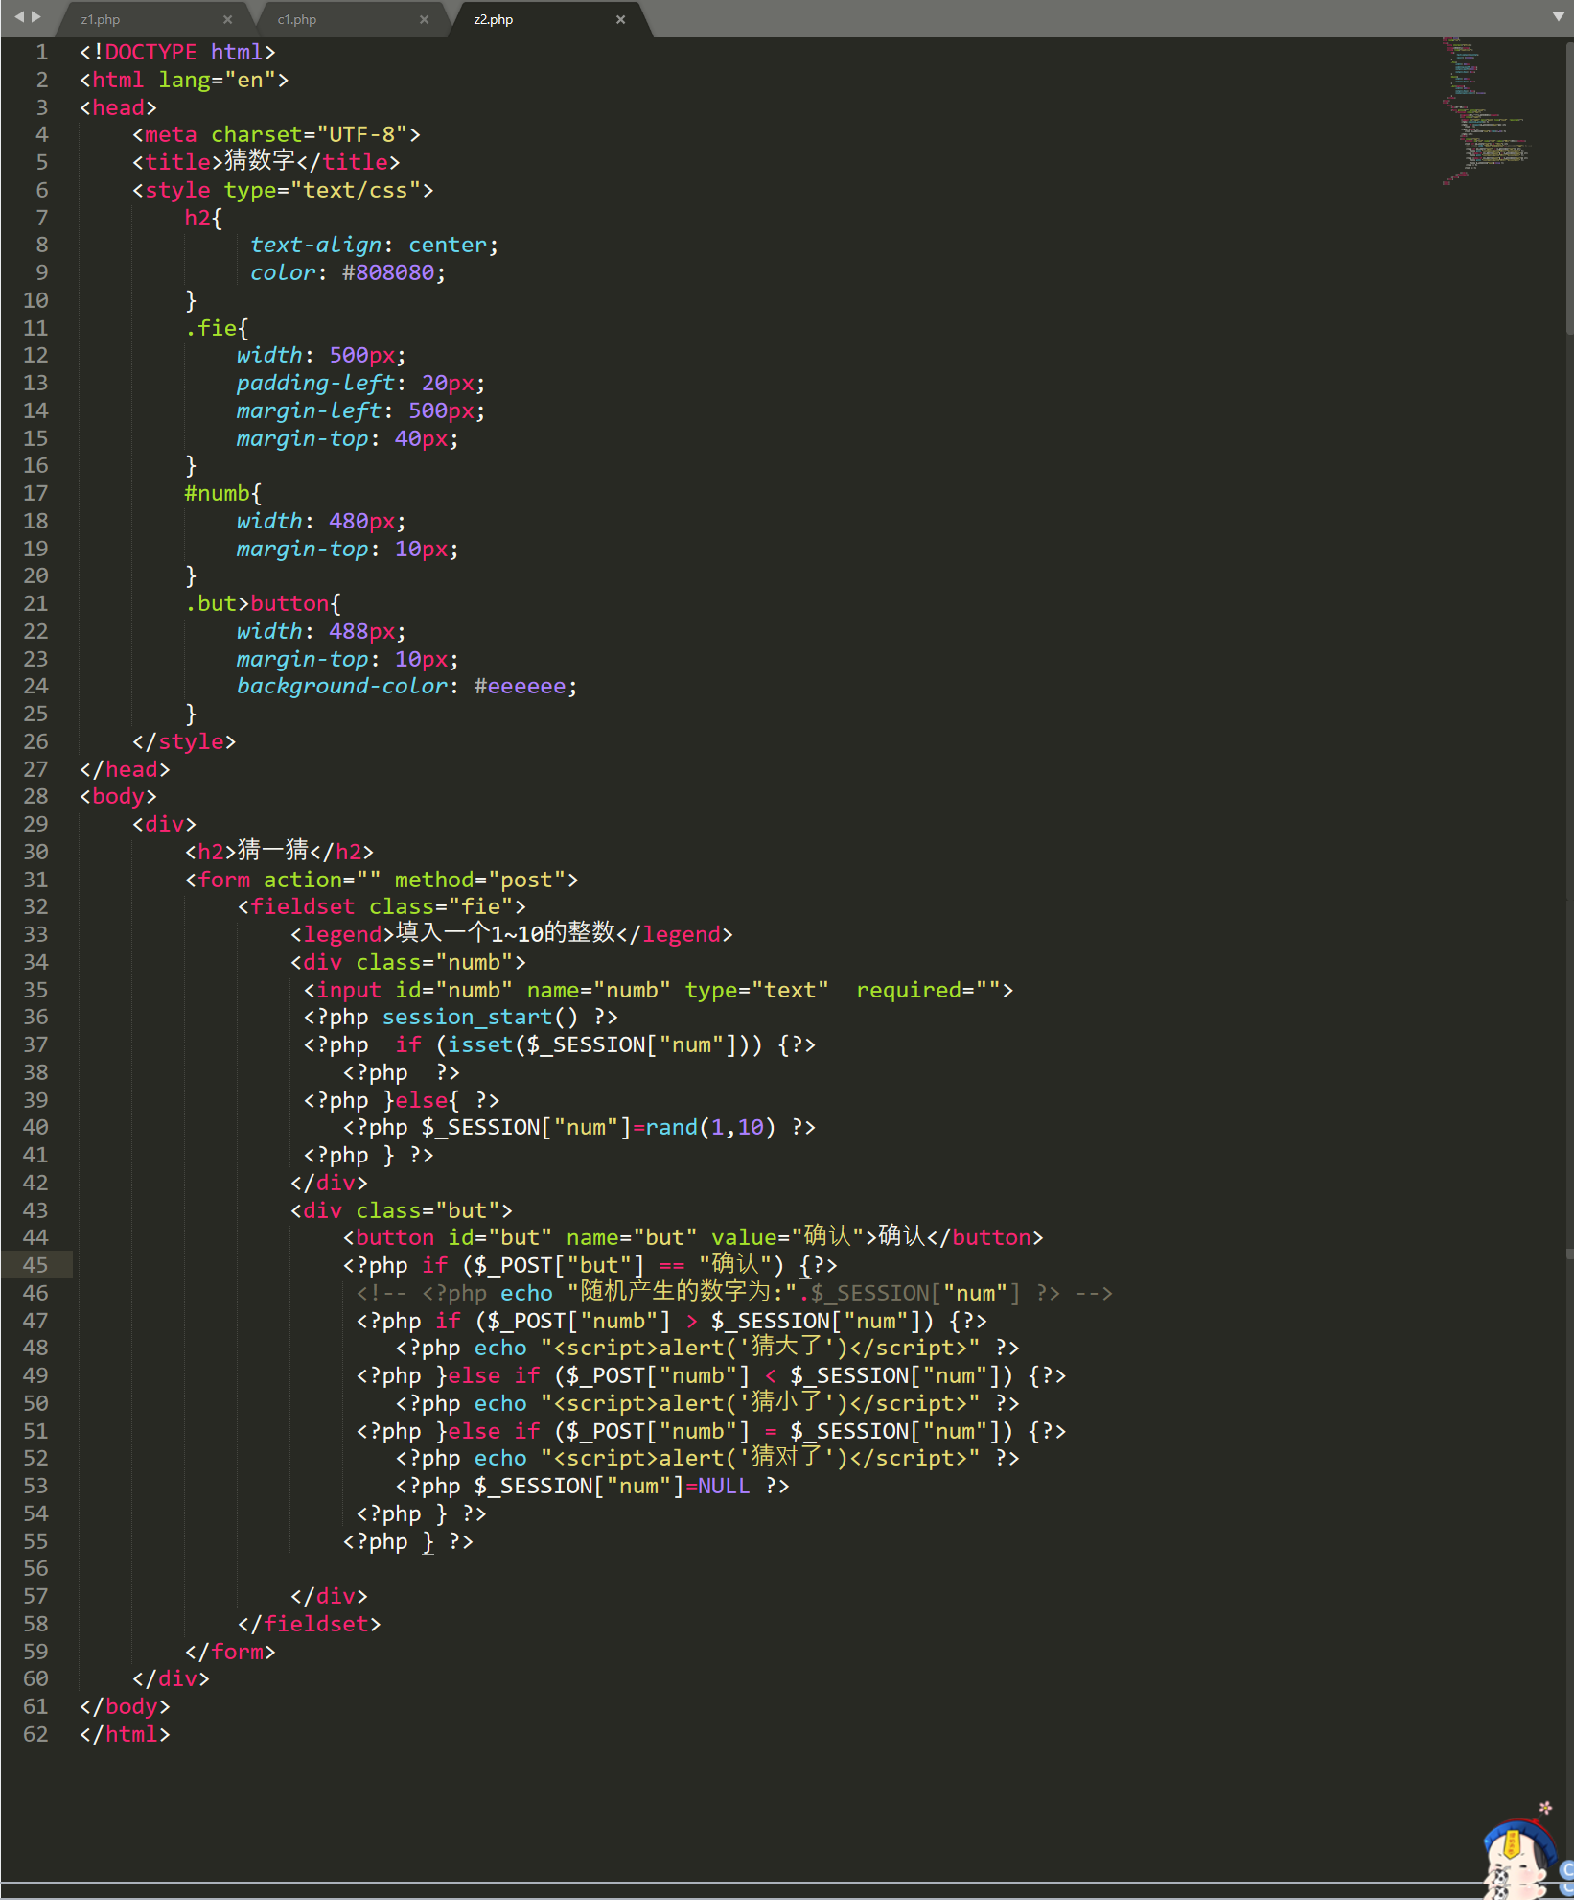Click the closing form tag
The width and height of the screenshot is (1574, 1900).
[x=230, y=1652]
